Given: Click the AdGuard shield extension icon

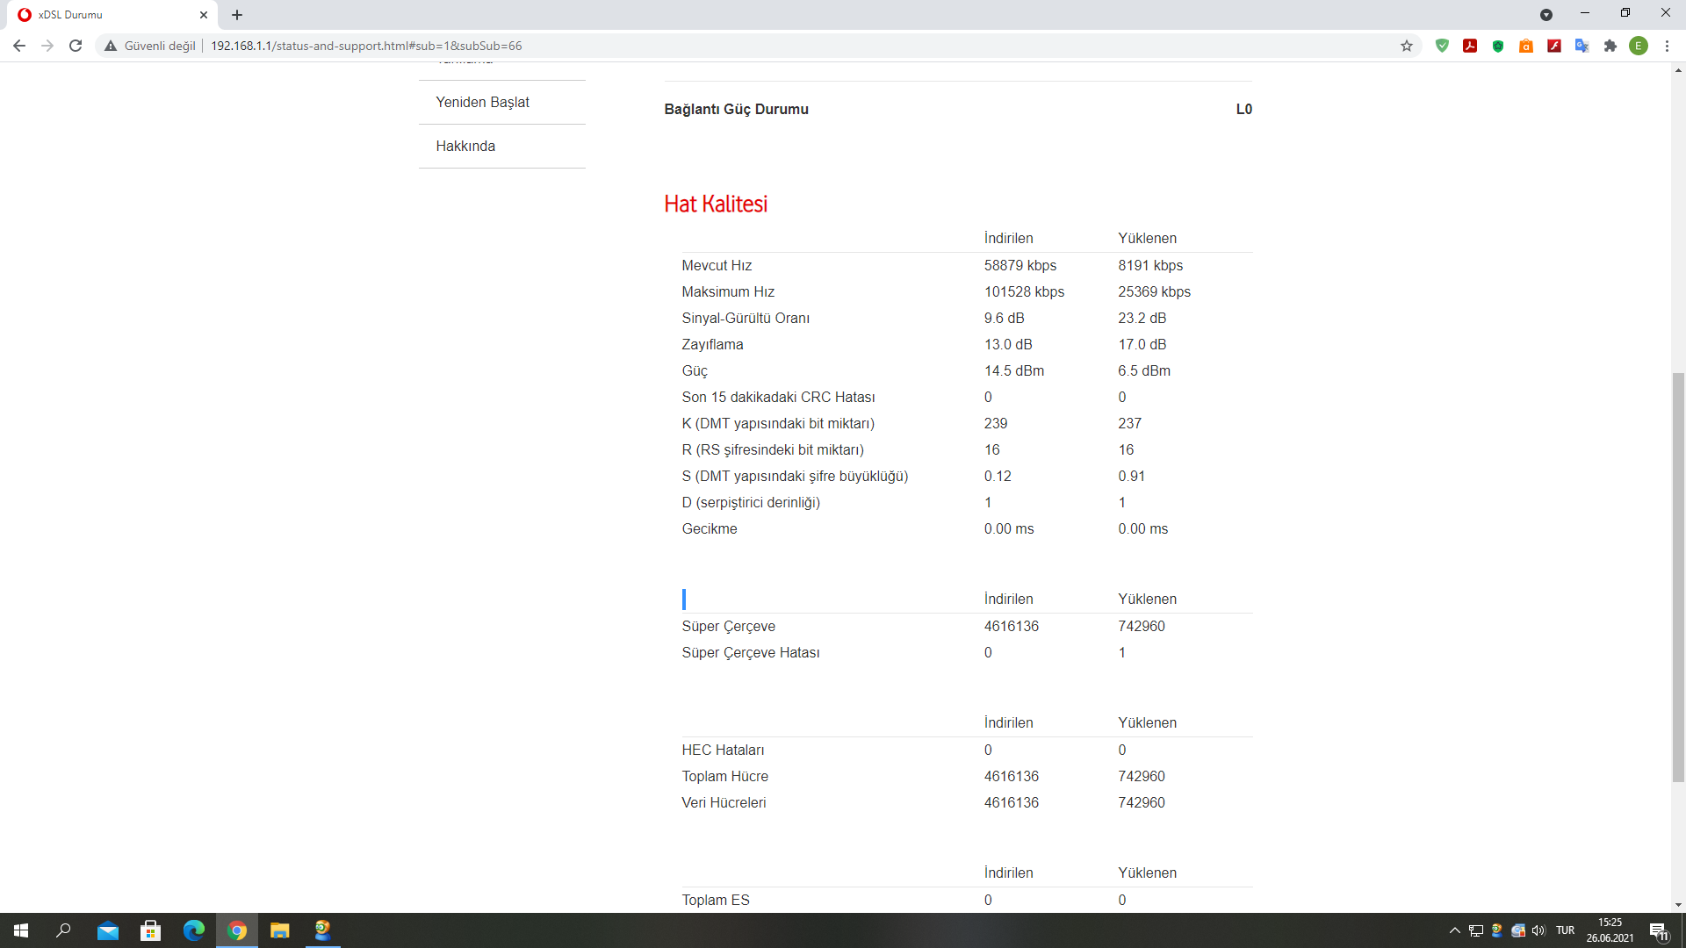Looking at the screenshot, I should [1442, 46].
